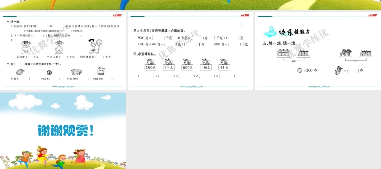Image resolution: width=381 pixels, height=169 pixels.
Task: Open the www.youyi100.com link on the first slide
Action: [64, 86]
